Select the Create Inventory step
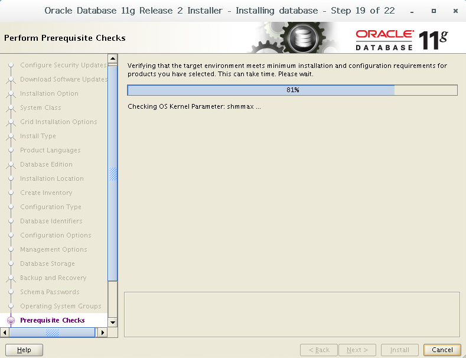Screen dimensions: 466x358 (x=46, y=193)
